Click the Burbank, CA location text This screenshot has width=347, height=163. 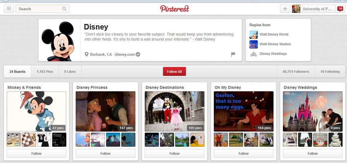(x=101, y=54)
